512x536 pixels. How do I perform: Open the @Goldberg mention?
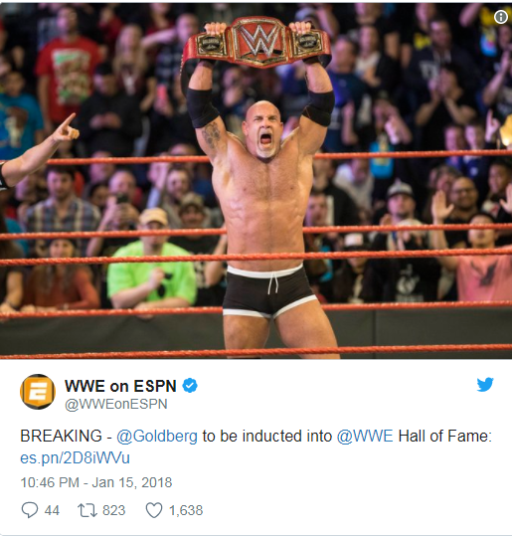pyautogui.click(x=157, y=437)
